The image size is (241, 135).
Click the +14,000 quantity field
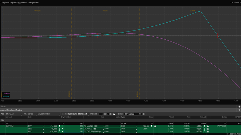51,126
